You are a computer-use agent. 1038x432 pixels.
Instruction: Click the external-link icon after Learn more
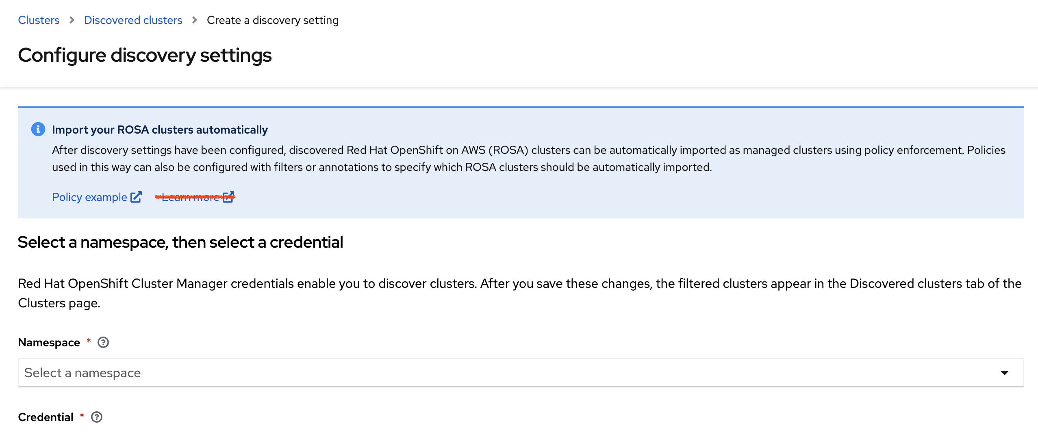click(x=229, y=197)
